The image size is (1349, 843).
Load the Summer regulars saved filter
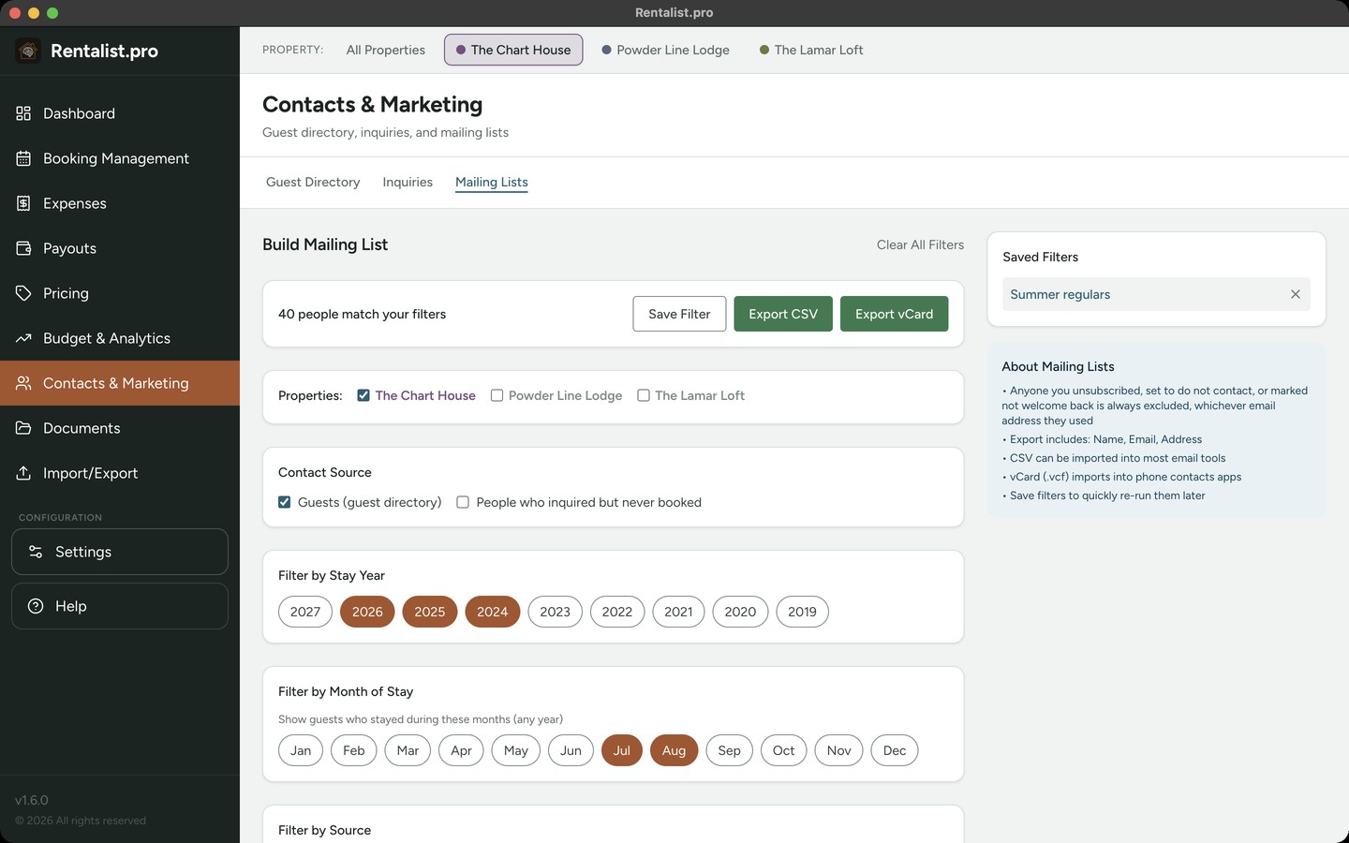pyautogui.click(x=1060, y=294)
